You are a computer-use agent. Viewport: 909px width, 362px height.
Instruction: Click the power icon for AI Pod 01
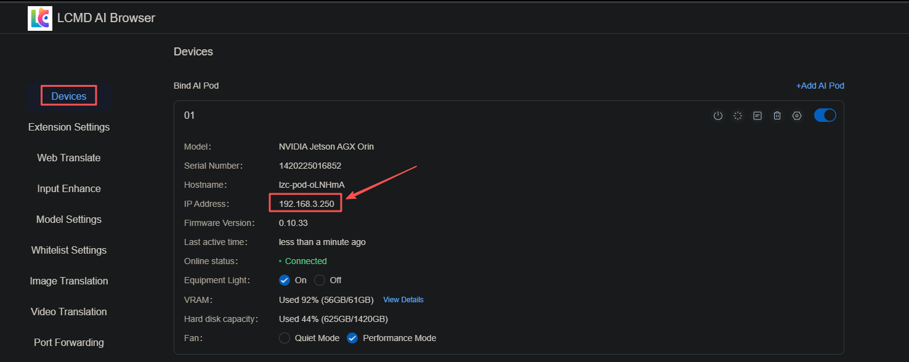pyautogui.click(x=718, y=116)
